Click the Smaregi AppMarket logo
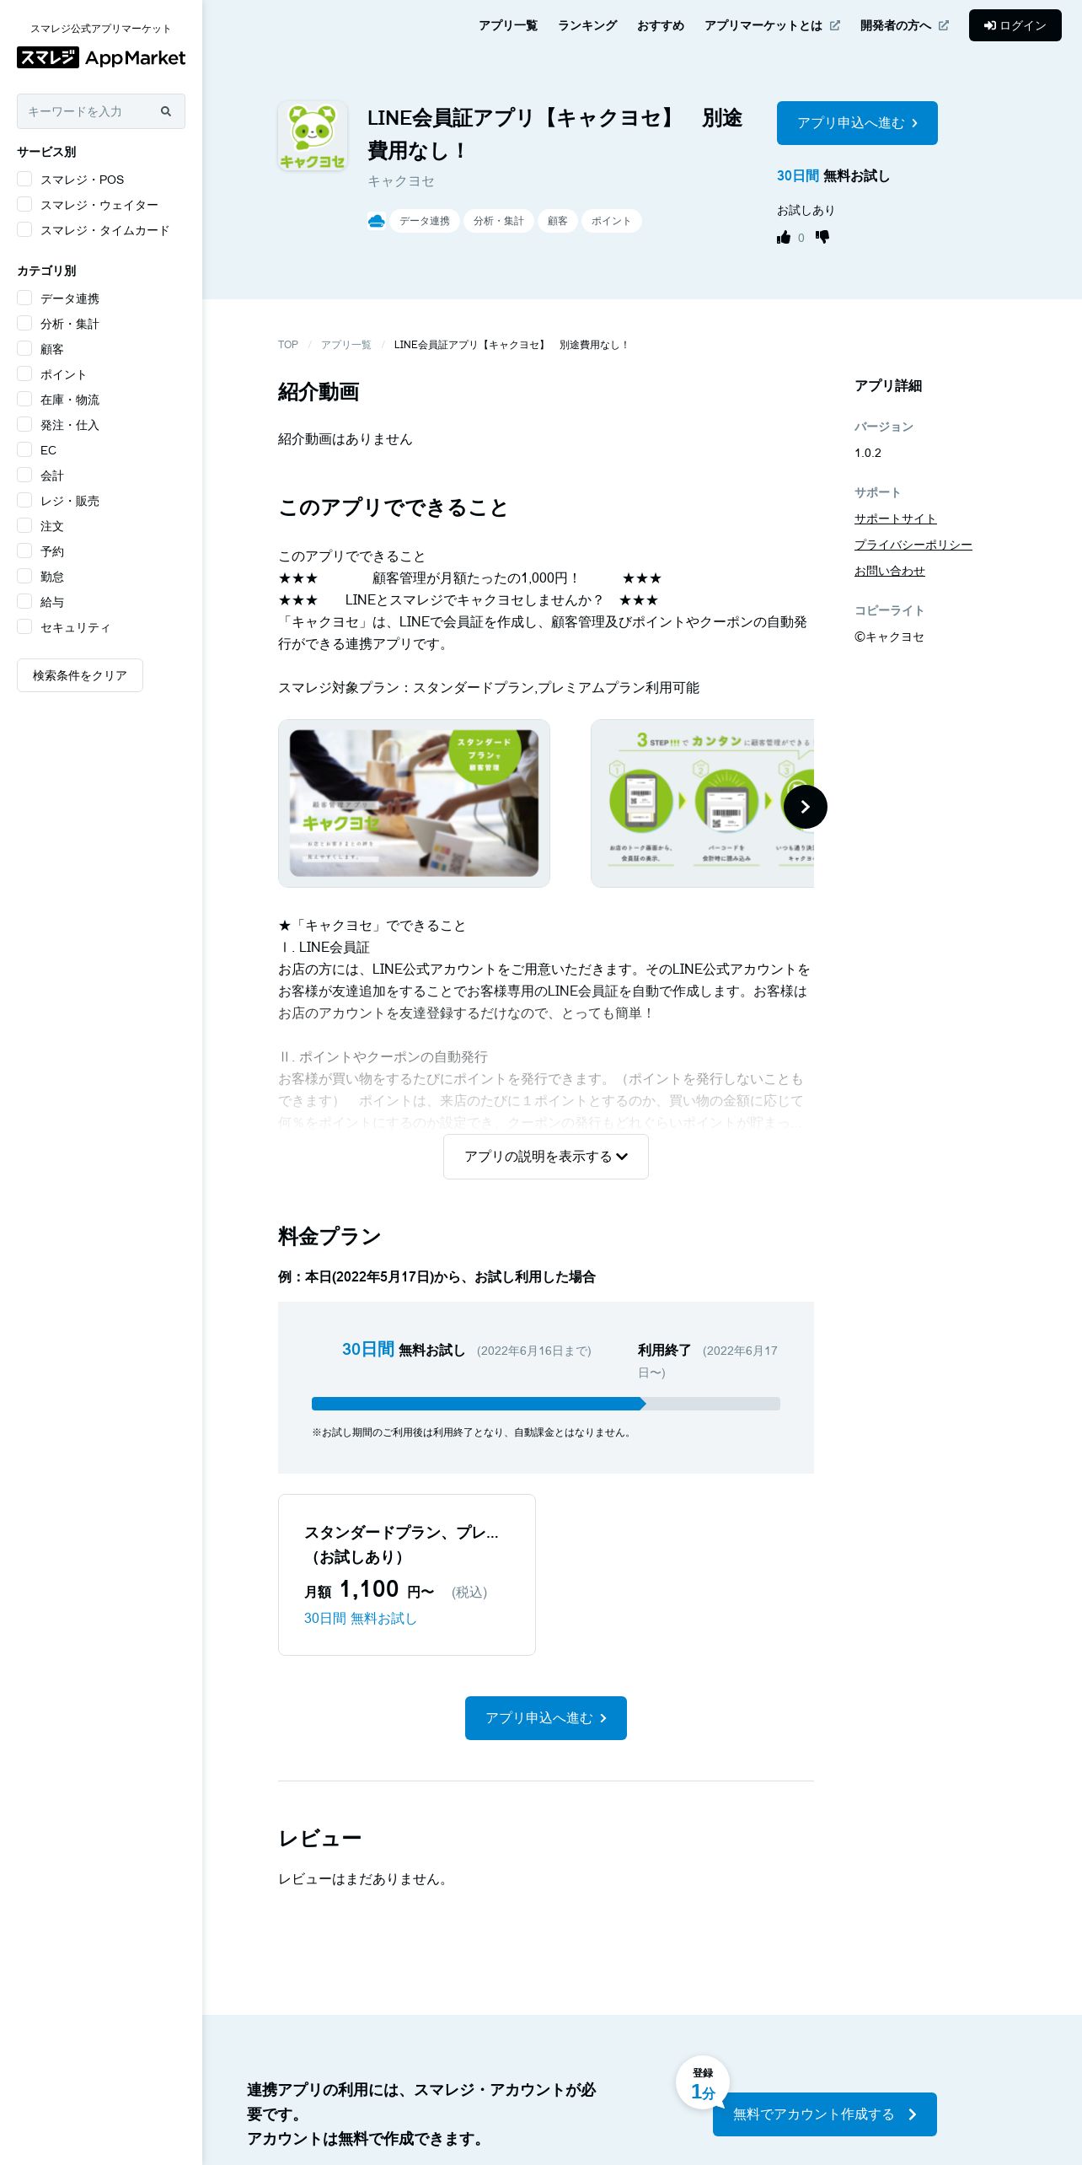Screen dimensions: 1082x2165 [101, 57]
